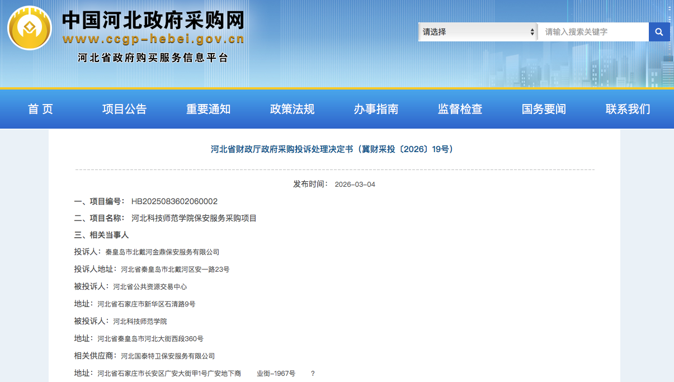Select the 国务要闻 menu item

click(544, 109)
